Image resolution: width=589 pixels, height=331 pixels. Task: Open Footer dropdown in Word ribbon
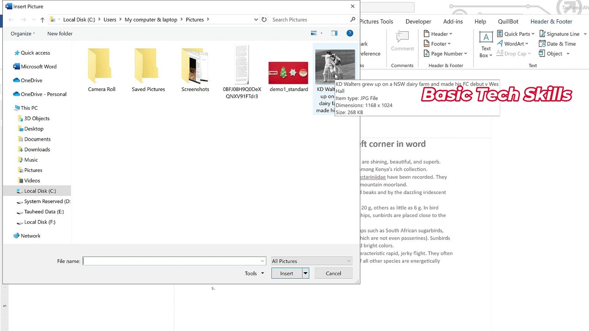(437, 44)
